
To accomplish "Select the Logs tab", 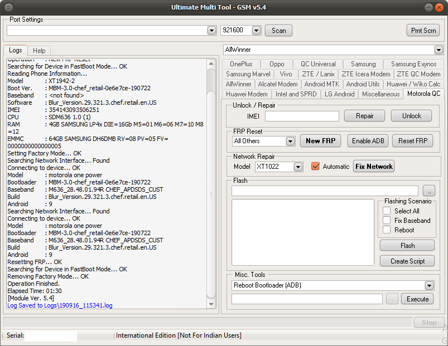I will point(16,50).
